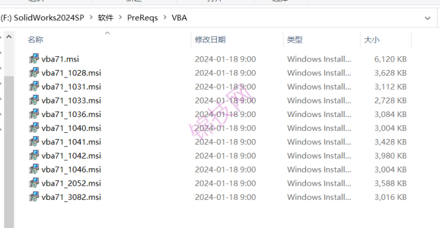The width and height of the screenshot is (440, 228).
Task: Expand chevron after 软件 in breadcrumb
Action: pos(120,17)
